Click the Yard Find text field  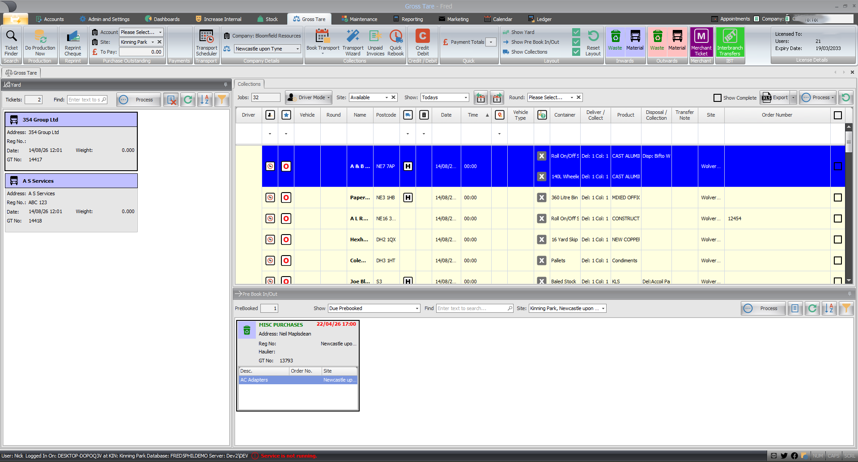point(87,100)
